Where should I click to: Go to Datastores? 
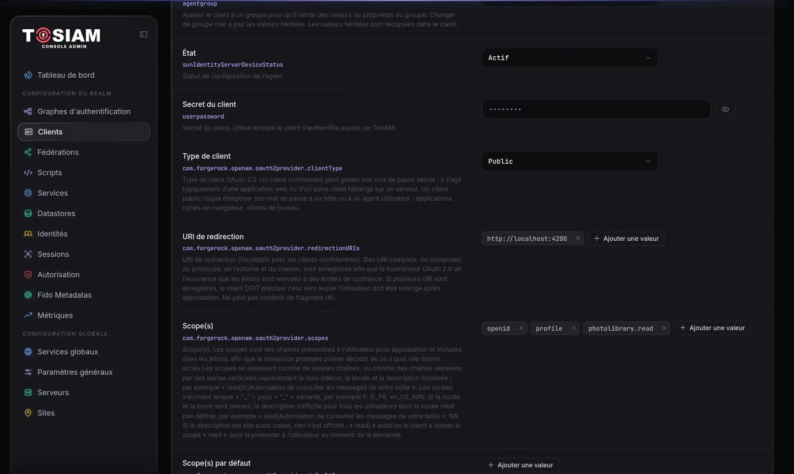[x=84, y=213]
